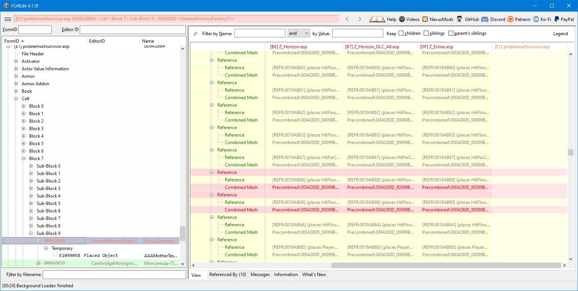
Task: Toggle the Keep siblings checkbox
Action: point(426,33)
